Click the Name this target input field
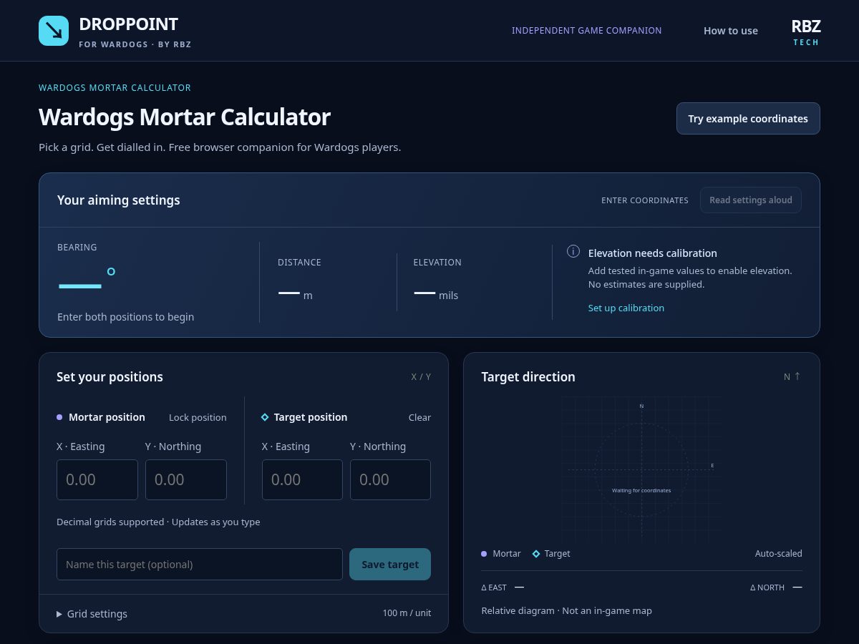The width and height of the screenshot is (859, 644). click(200, 565)
